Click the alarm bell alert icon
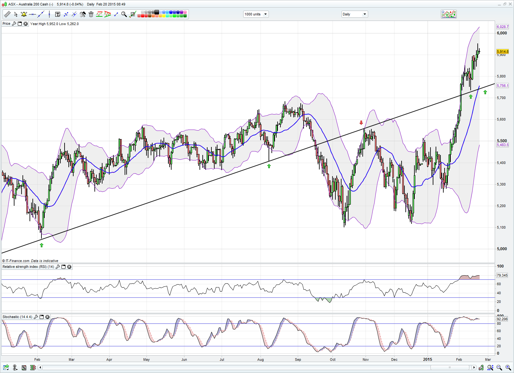The height and width of the screenshot is (373, 514). 24,14
